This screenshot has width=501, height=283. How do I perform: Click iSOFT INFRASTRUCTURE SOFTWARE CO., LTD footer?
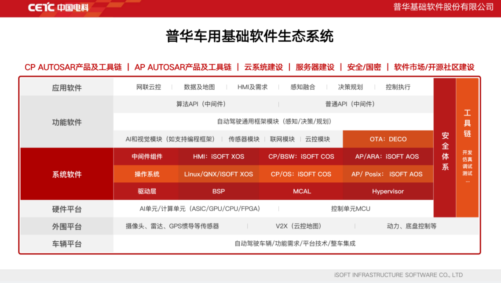click(x=399, y=275)
